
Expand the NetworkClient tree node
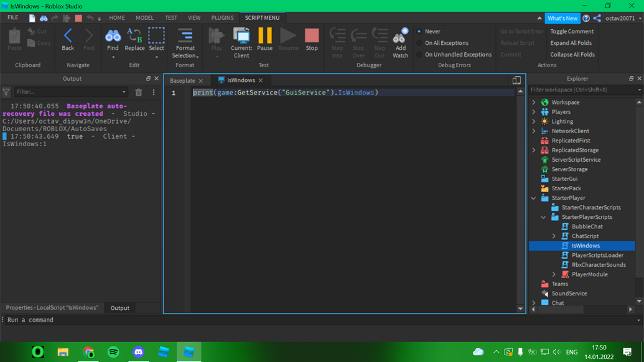[534, 131]
